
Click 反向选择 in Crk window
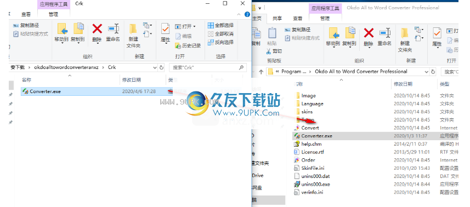[x=220, y=42]
